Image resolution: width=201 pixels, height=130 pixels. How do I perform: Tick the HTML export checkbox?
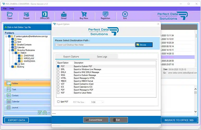tap(58, 78)
